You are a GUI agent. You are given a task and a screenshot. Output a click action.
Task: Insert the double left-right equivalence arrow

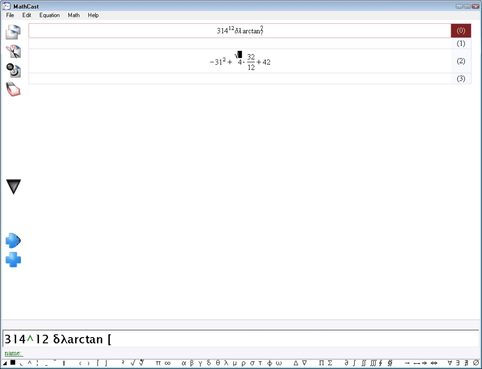click(434, 363)
